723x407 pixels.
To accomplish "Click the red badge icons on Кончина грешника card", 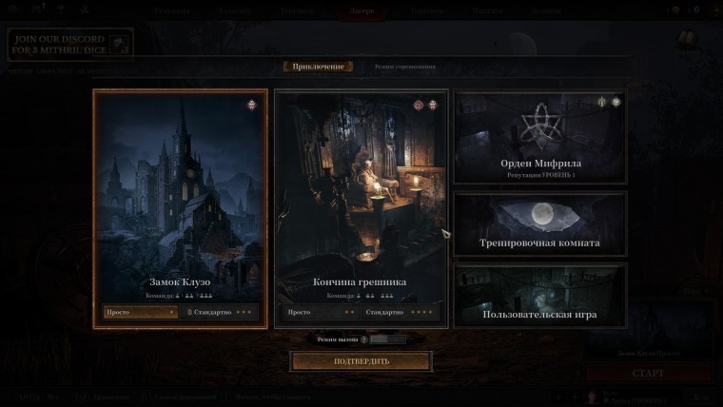I will pyautogui.click(x=425, y=106).
